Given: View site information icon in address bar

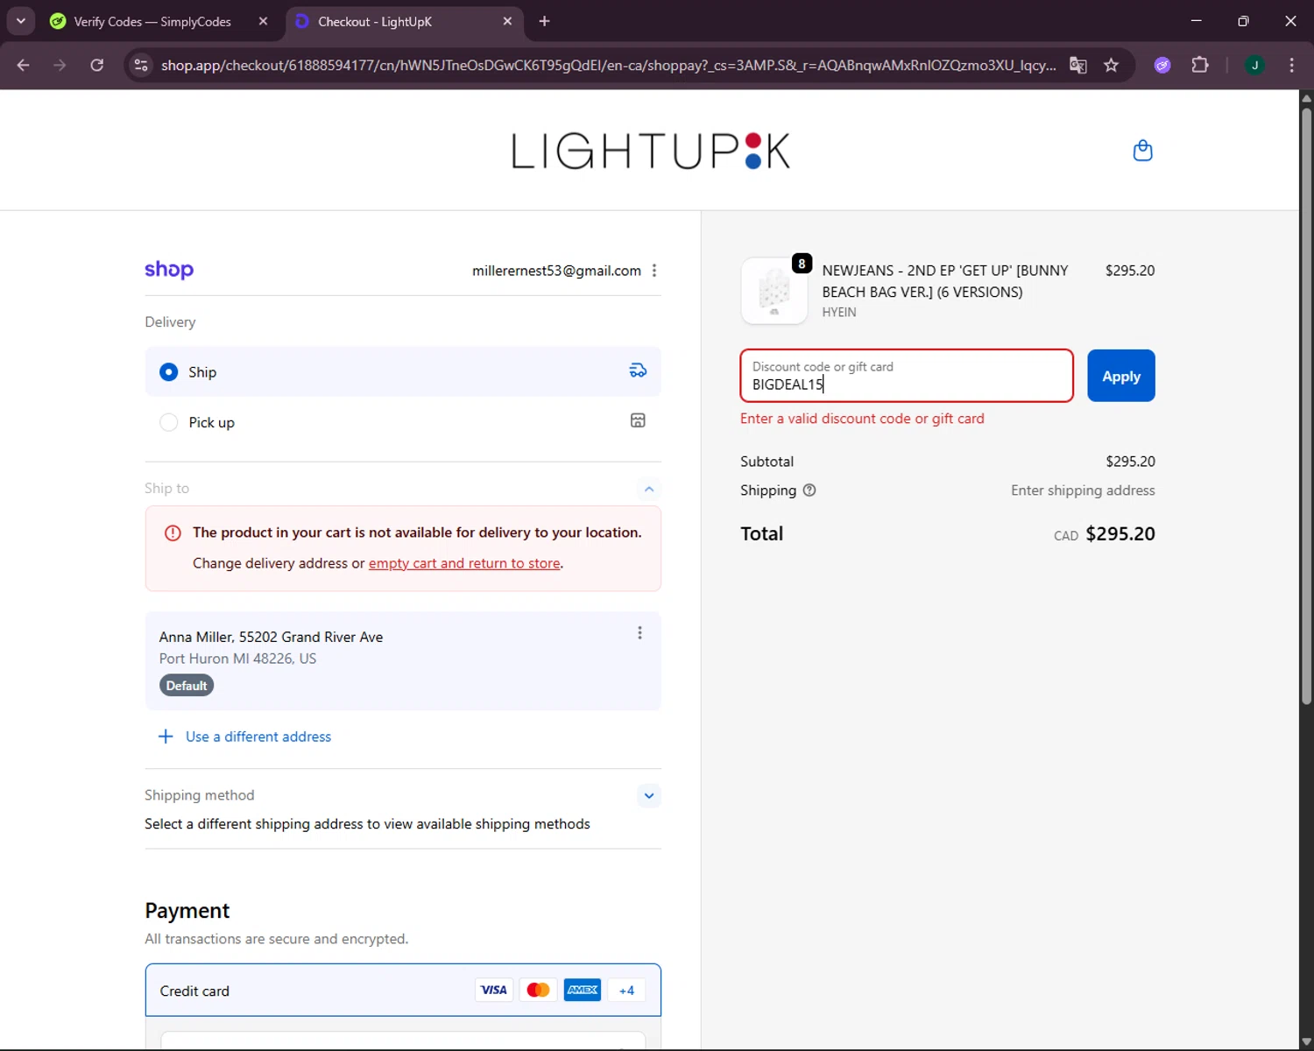Looking at the screenshot, I should coord(141,65).
